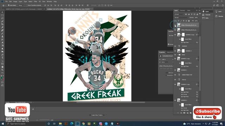Hide the second Milwaukee_Bucks logo layer
This screenshot has height=126, width=225.
tap(175, 30)
